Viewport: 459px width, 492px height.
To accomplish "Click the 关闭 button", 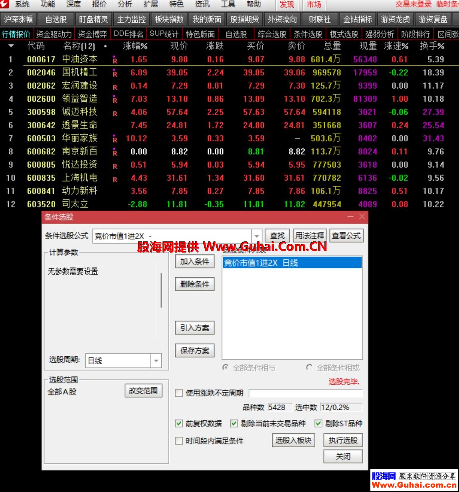I will pyautogui.click(x=343, y=456).
